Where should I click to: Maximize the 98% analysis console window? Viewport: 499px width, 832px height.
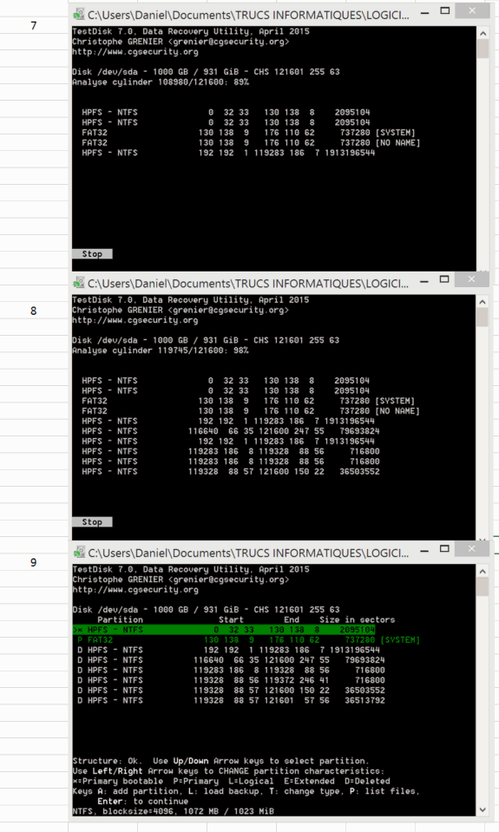click(x=445, y=279)
